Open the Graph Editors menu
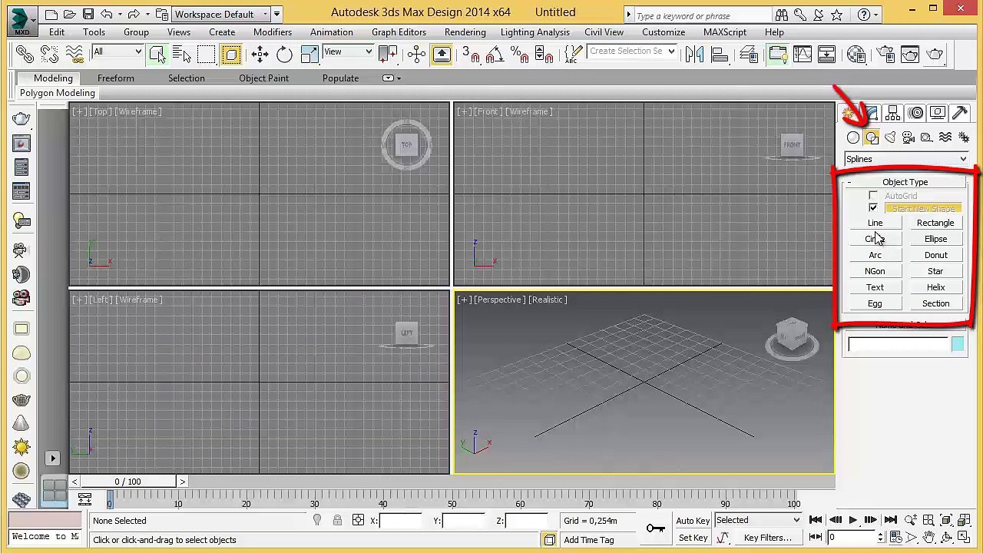983x553 pixels. pos(399,32)
